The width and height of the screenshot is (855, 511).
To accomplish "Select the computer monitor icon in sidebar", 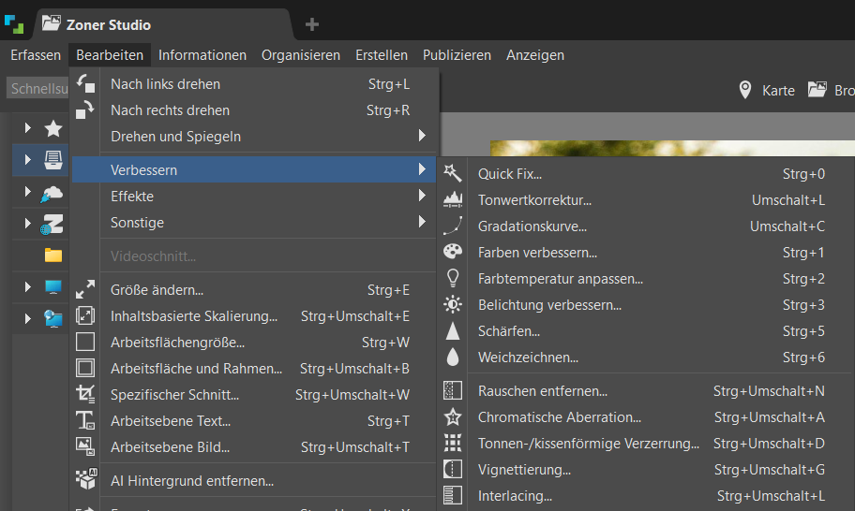I will point(52,286).
